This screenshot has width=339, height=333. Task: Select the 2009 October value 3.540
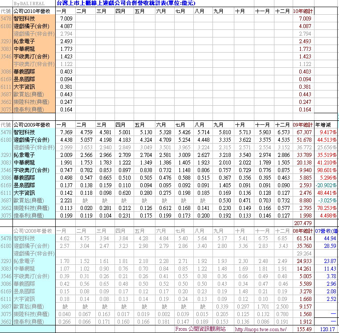coord(245,155)
